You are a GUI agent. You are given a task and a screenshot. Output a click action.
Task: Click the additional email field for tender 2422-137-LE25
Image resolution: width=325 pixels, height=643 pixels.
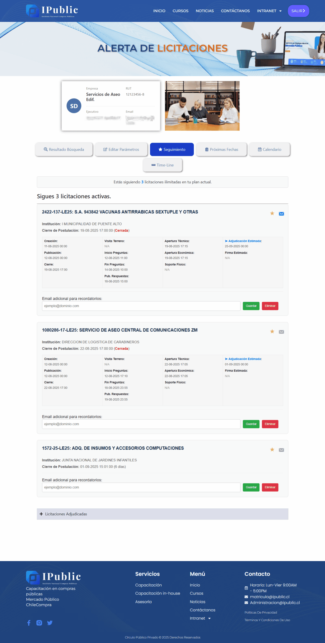(141, 306)
